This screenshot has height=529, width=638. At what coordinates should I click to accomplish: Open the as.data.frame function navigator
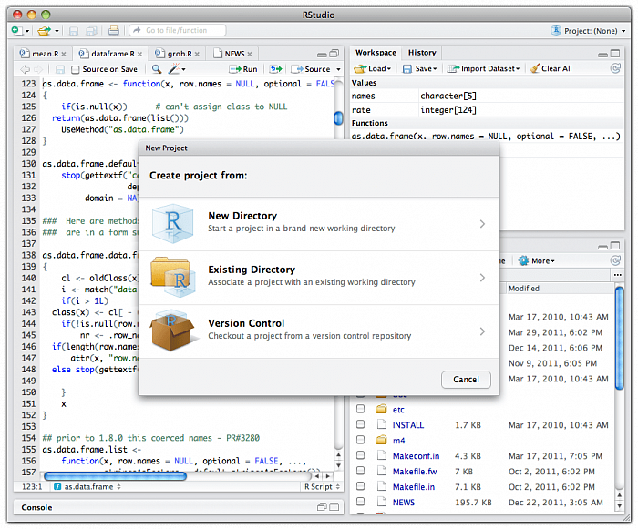click(87, 487)
